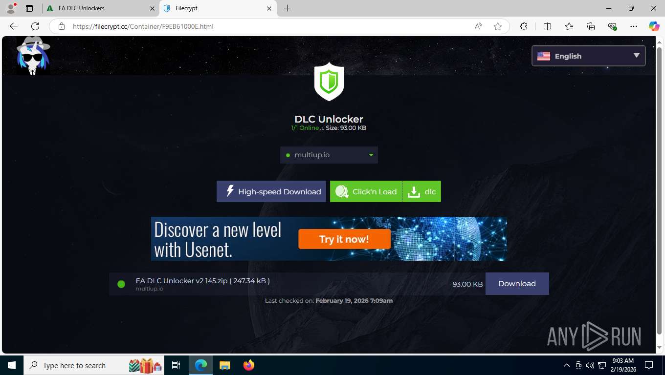Close the Filecrypt tab
Screen dimensions: 665x375
point(269,8)
